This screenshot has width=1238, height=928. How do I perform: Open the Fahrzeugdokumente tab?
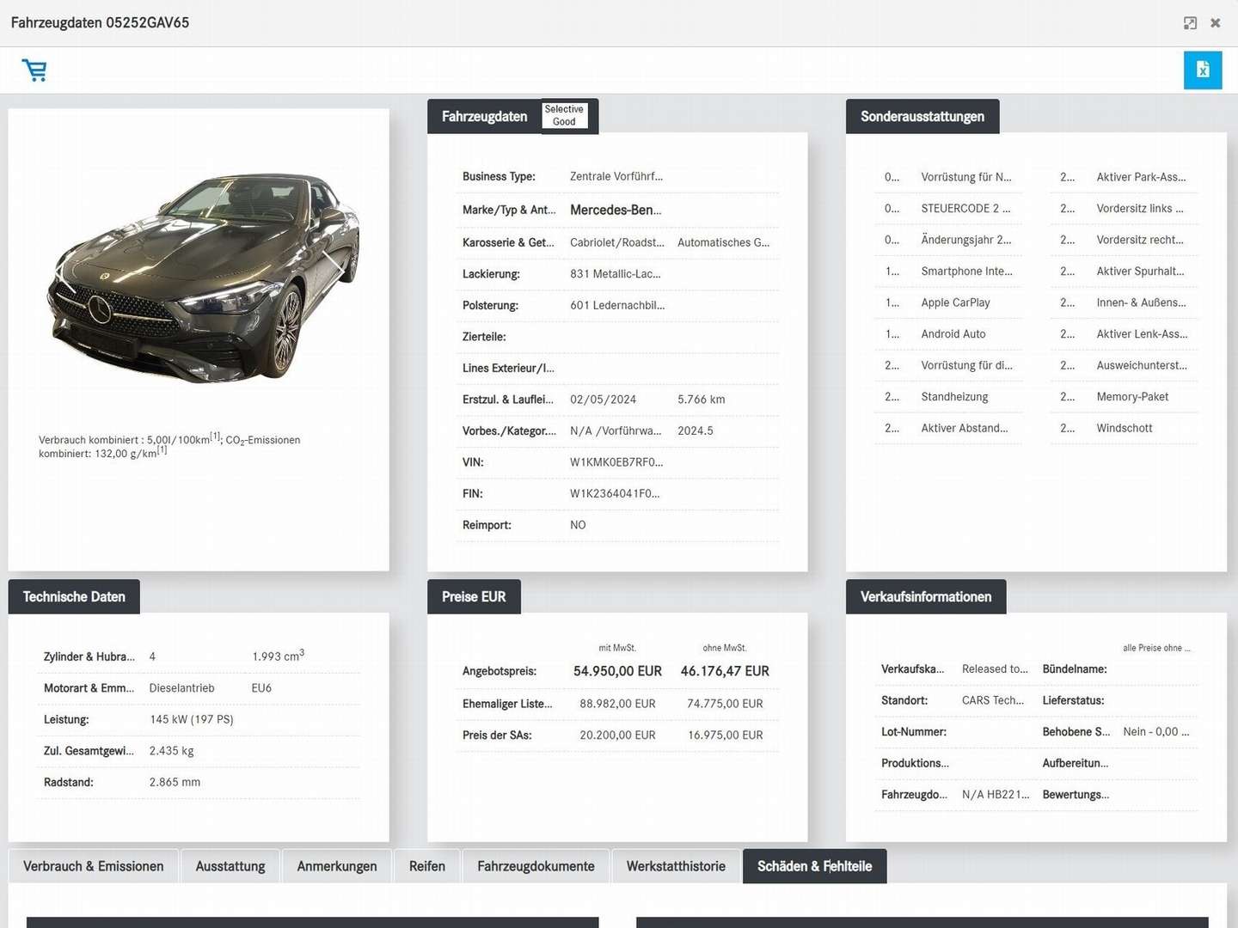tap(536, 866)
